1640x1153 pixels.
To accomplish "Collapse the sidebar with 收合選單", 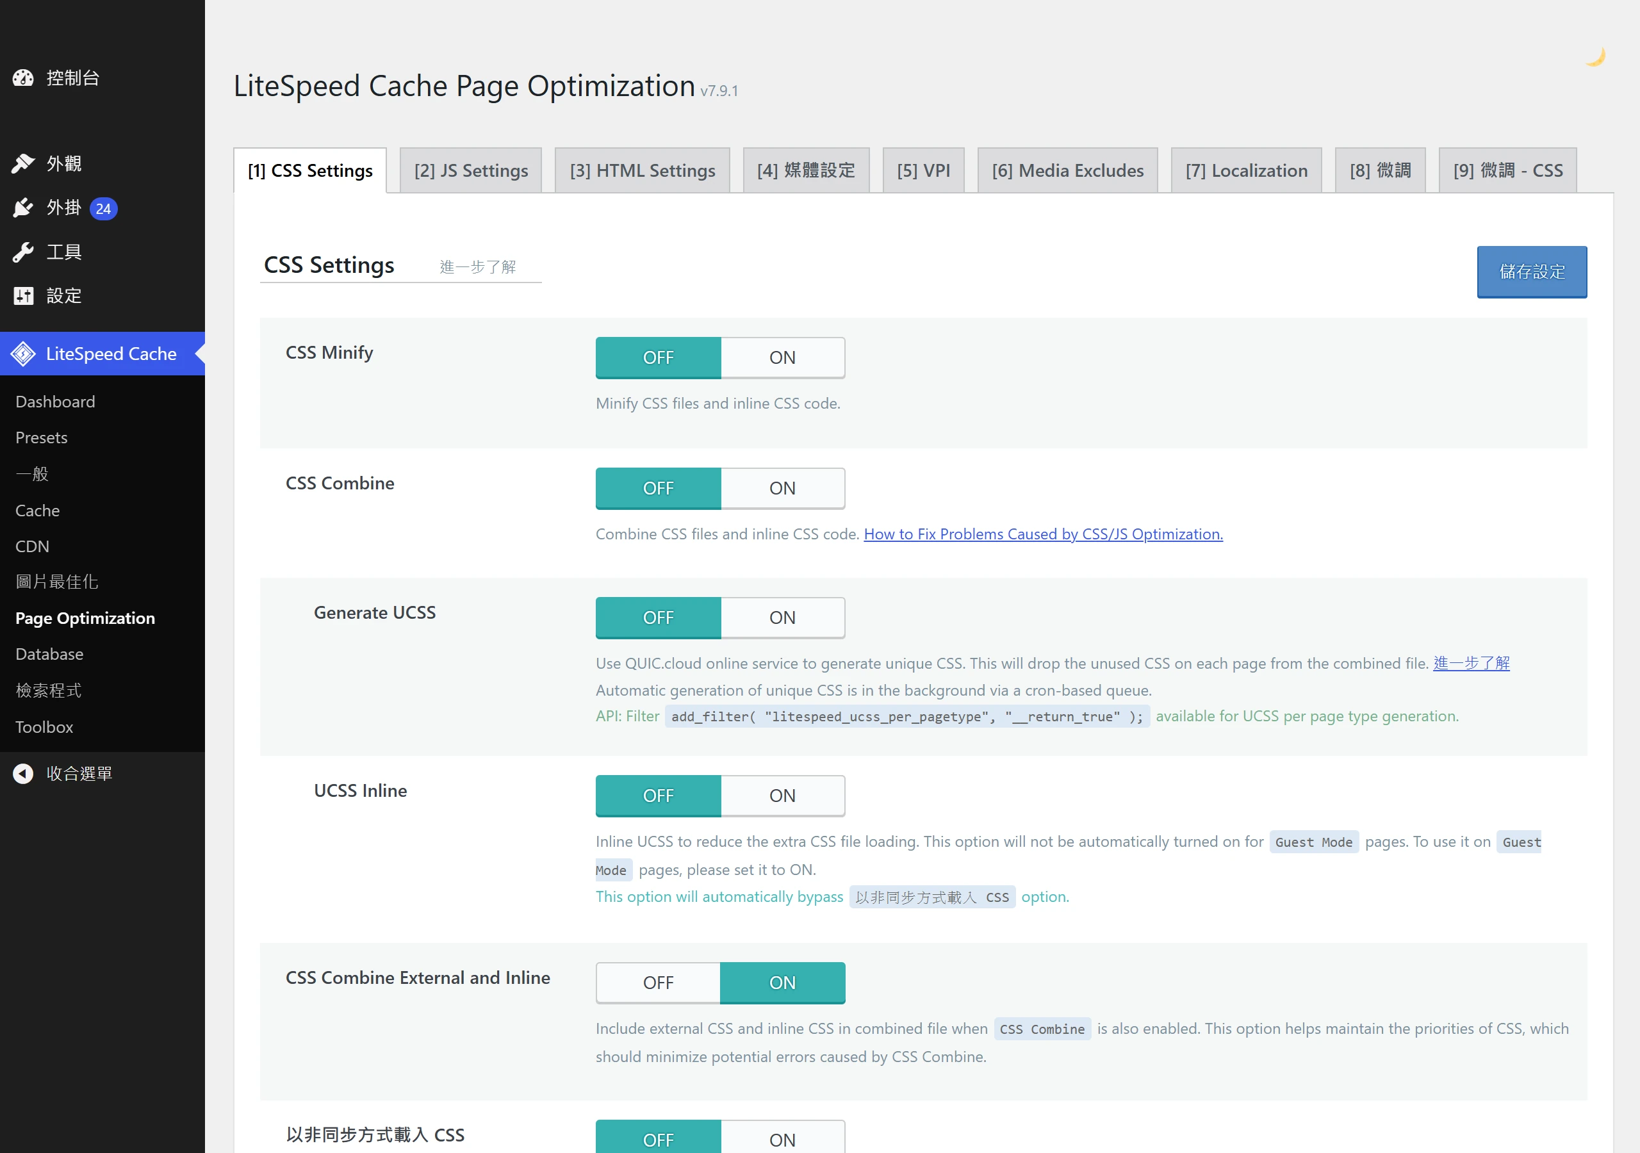I will click(x=102, y=774).
